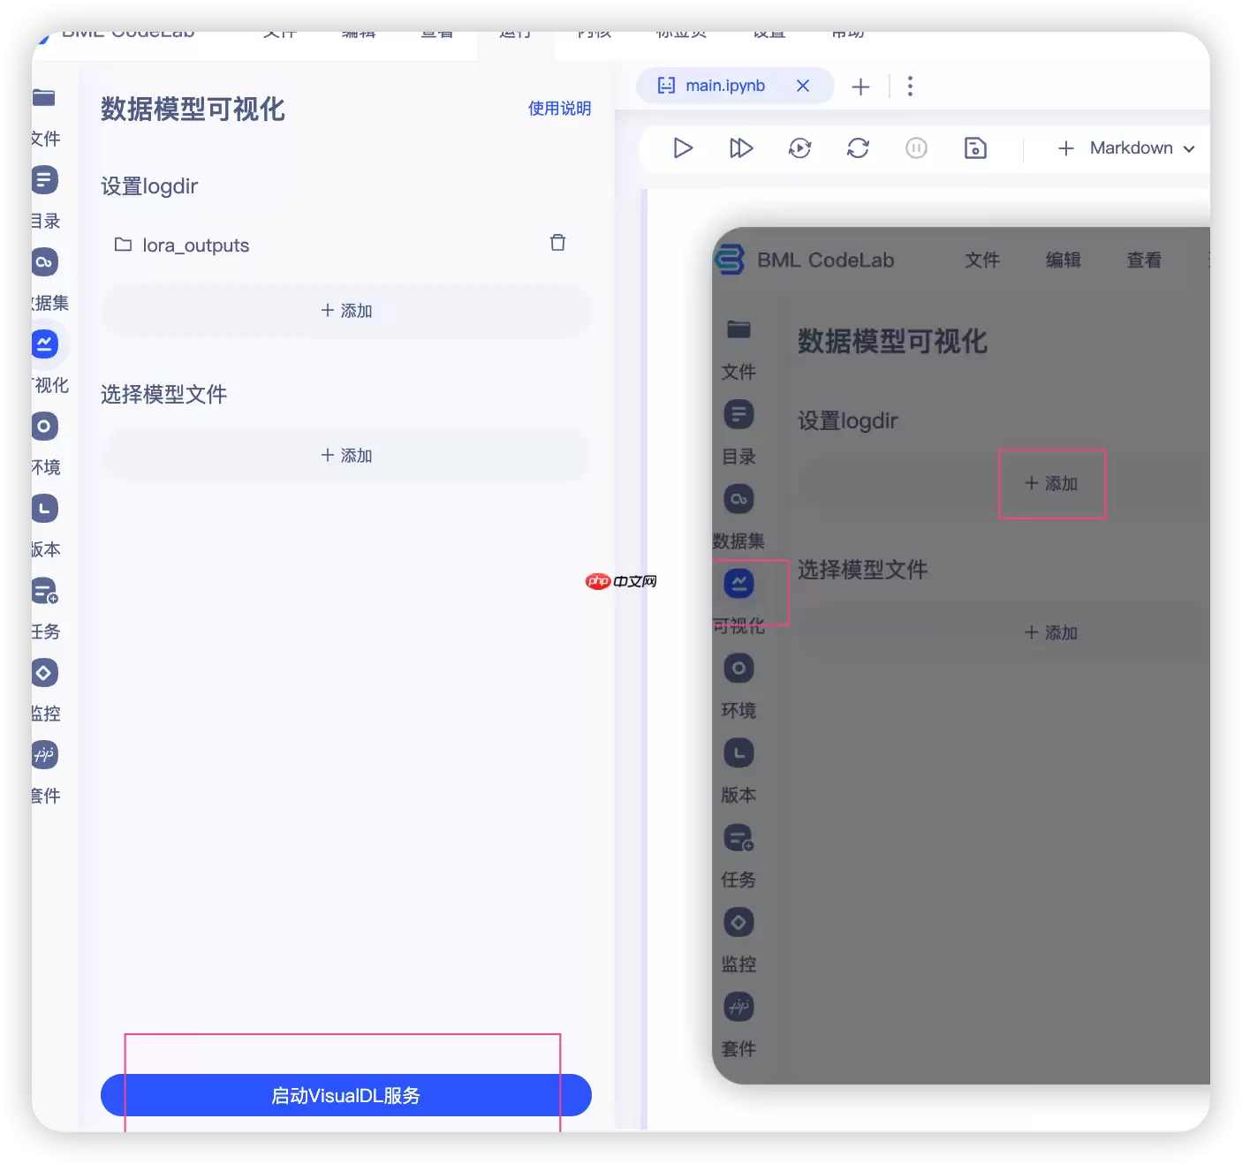Select the 可视化 (Visualization) sidebar icon

tap(46, 344)
